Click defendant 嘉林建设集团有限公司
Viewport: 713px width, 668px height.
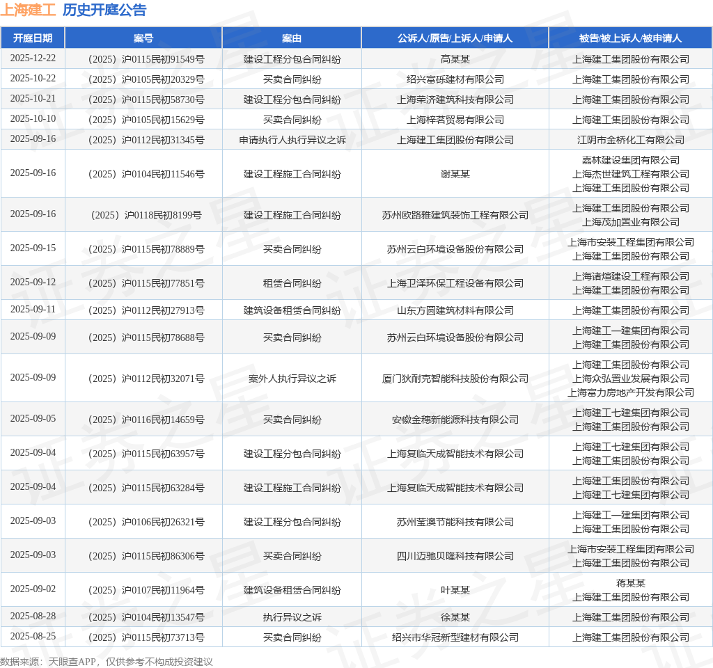[630, 160]
